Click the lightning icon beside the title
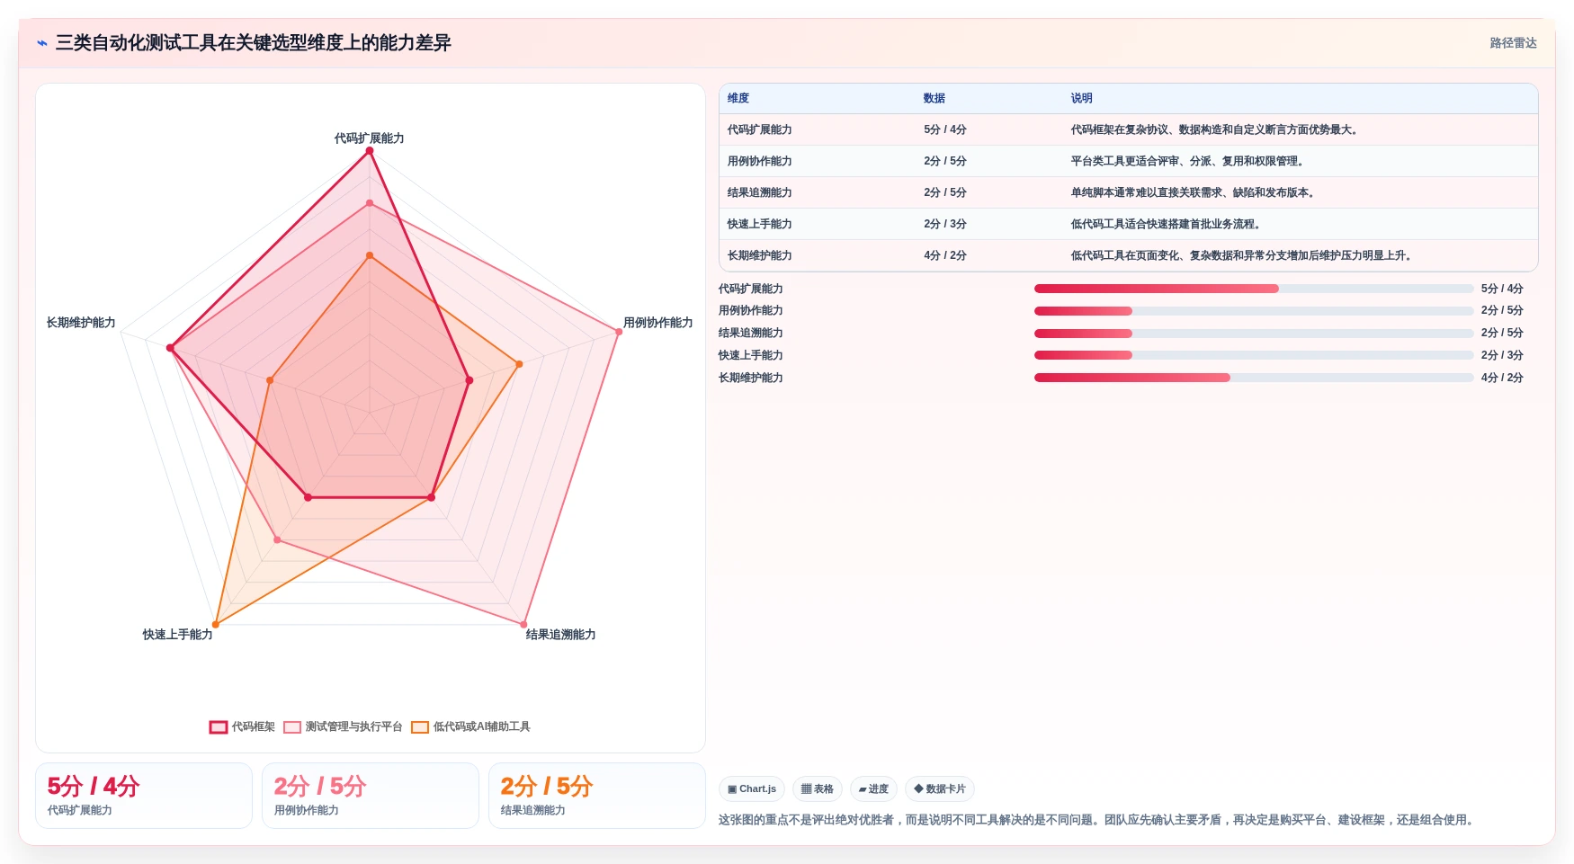 [42, 43]
